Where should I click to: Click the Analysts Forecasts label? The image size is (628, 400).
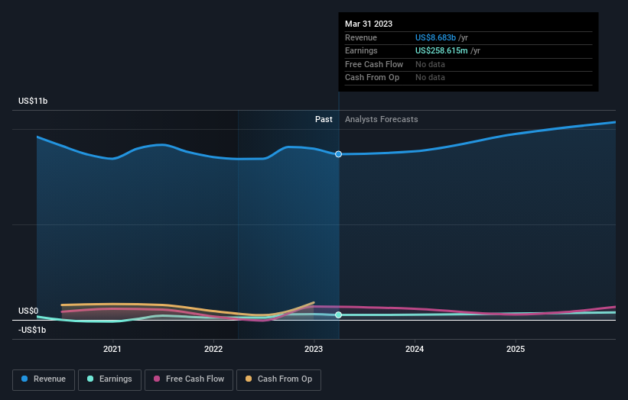tap(381, 120)
